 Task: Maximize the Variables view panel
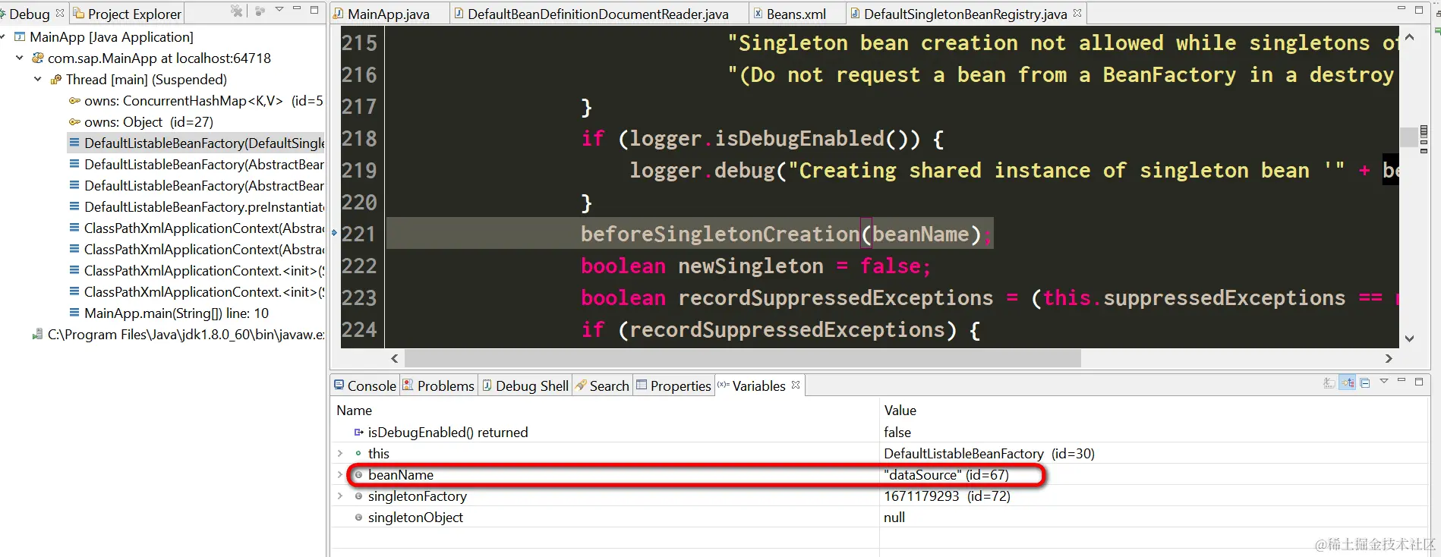point(1419,381)
